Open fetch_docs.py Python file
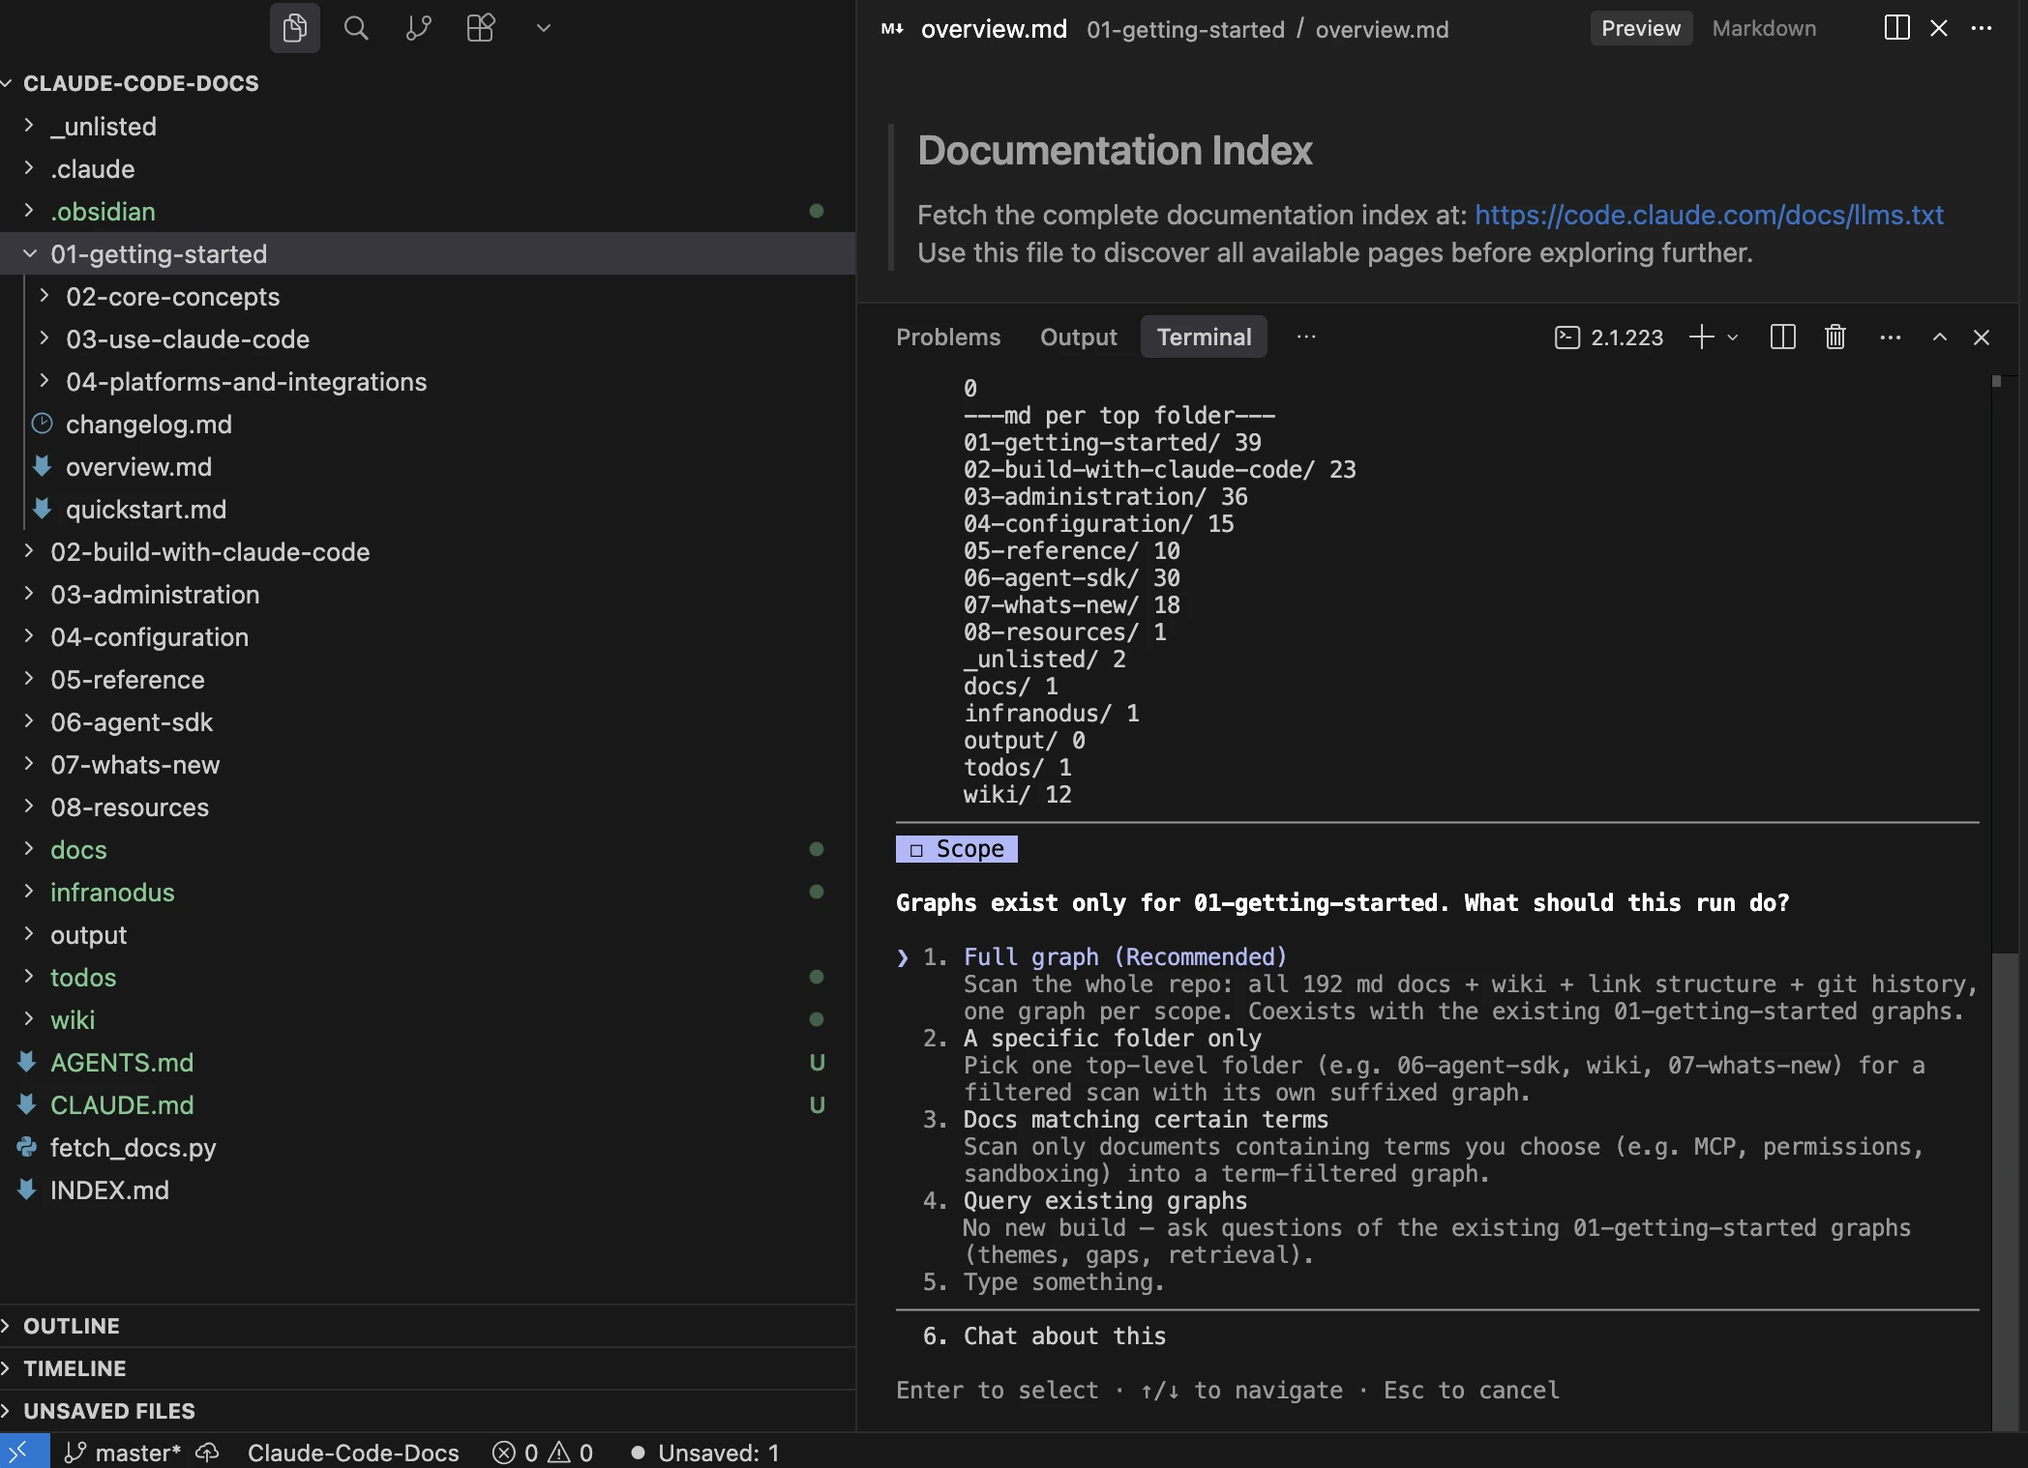Image resolution: width=2028 pixels, height=1468 pixels. click(428, 1147)
